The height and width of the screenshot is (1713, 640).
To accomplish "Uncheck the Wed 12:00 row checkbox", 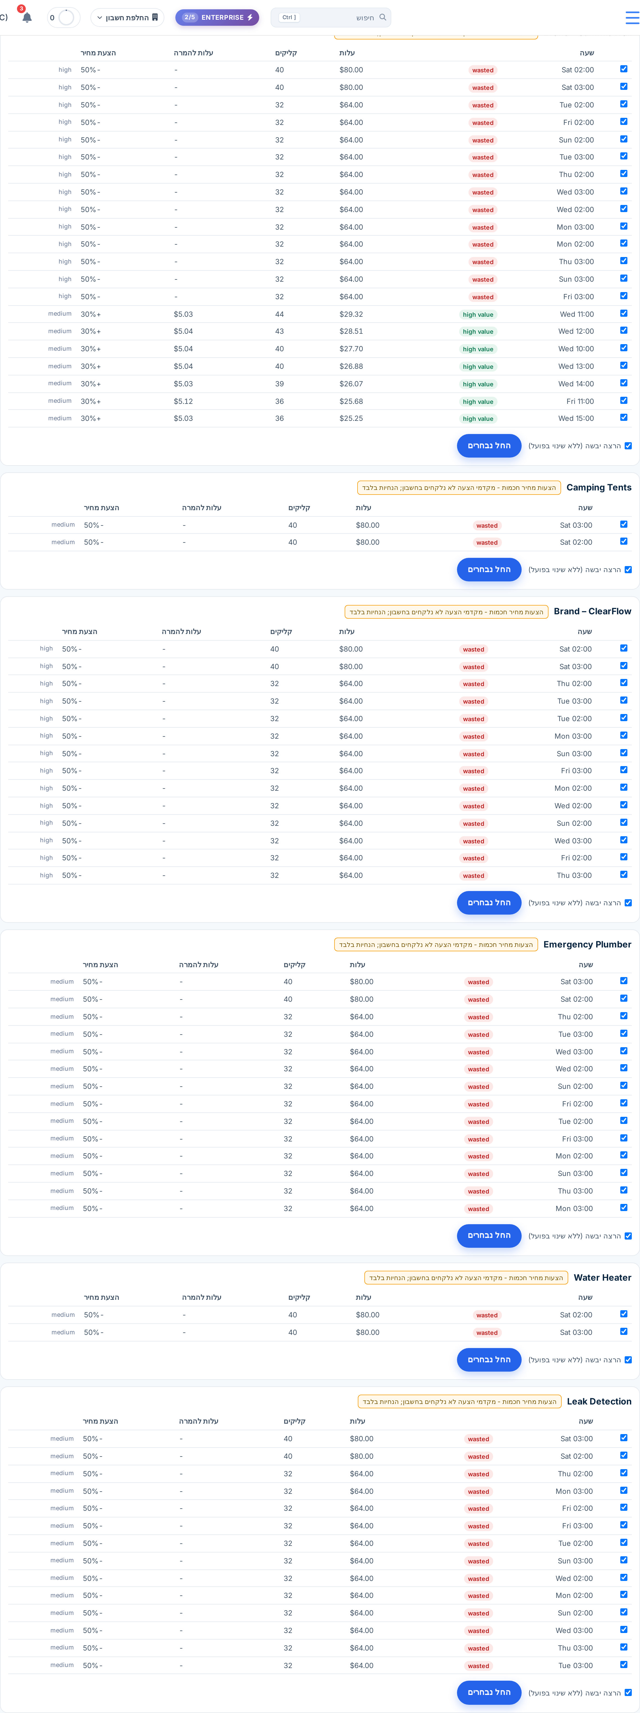I will [x=623, y=330].
